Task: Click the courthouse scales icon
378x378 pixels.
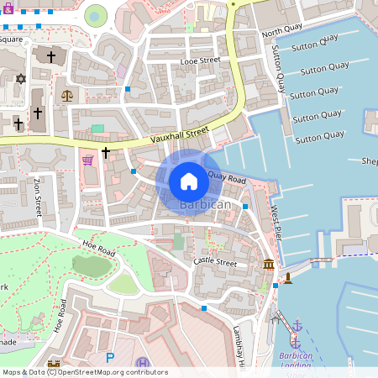Action: click(x=67, y=96)
